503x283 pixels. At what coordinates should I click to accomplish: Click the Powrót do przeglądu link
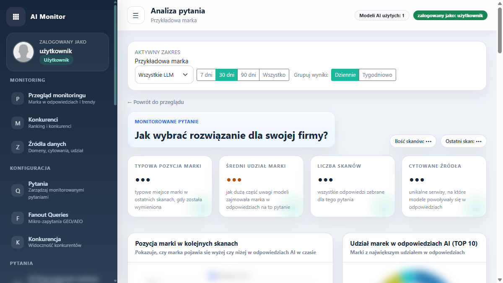click(x=156, y=102)
